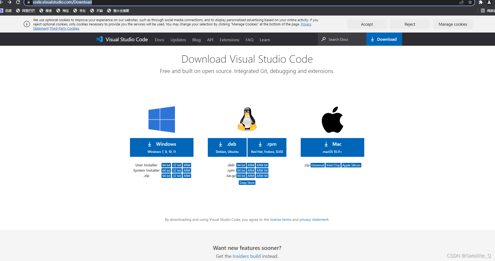Click the browser forward arrow

10,2
